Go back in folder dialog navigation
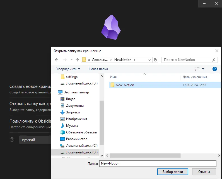This screenshot has height=179, width=222. (57, 60)
